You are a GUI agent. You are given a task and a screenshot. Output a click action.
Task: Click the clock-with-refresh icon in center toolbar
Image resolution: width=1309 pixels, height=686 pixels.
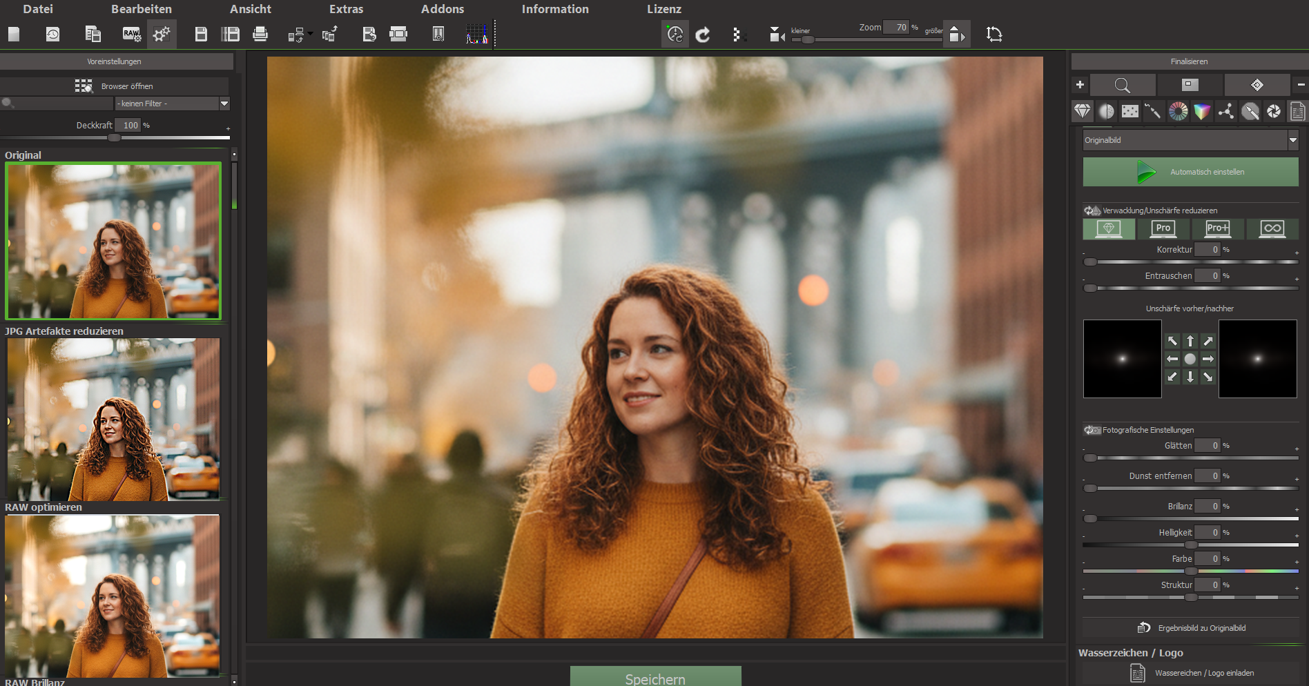coord(675,34)
